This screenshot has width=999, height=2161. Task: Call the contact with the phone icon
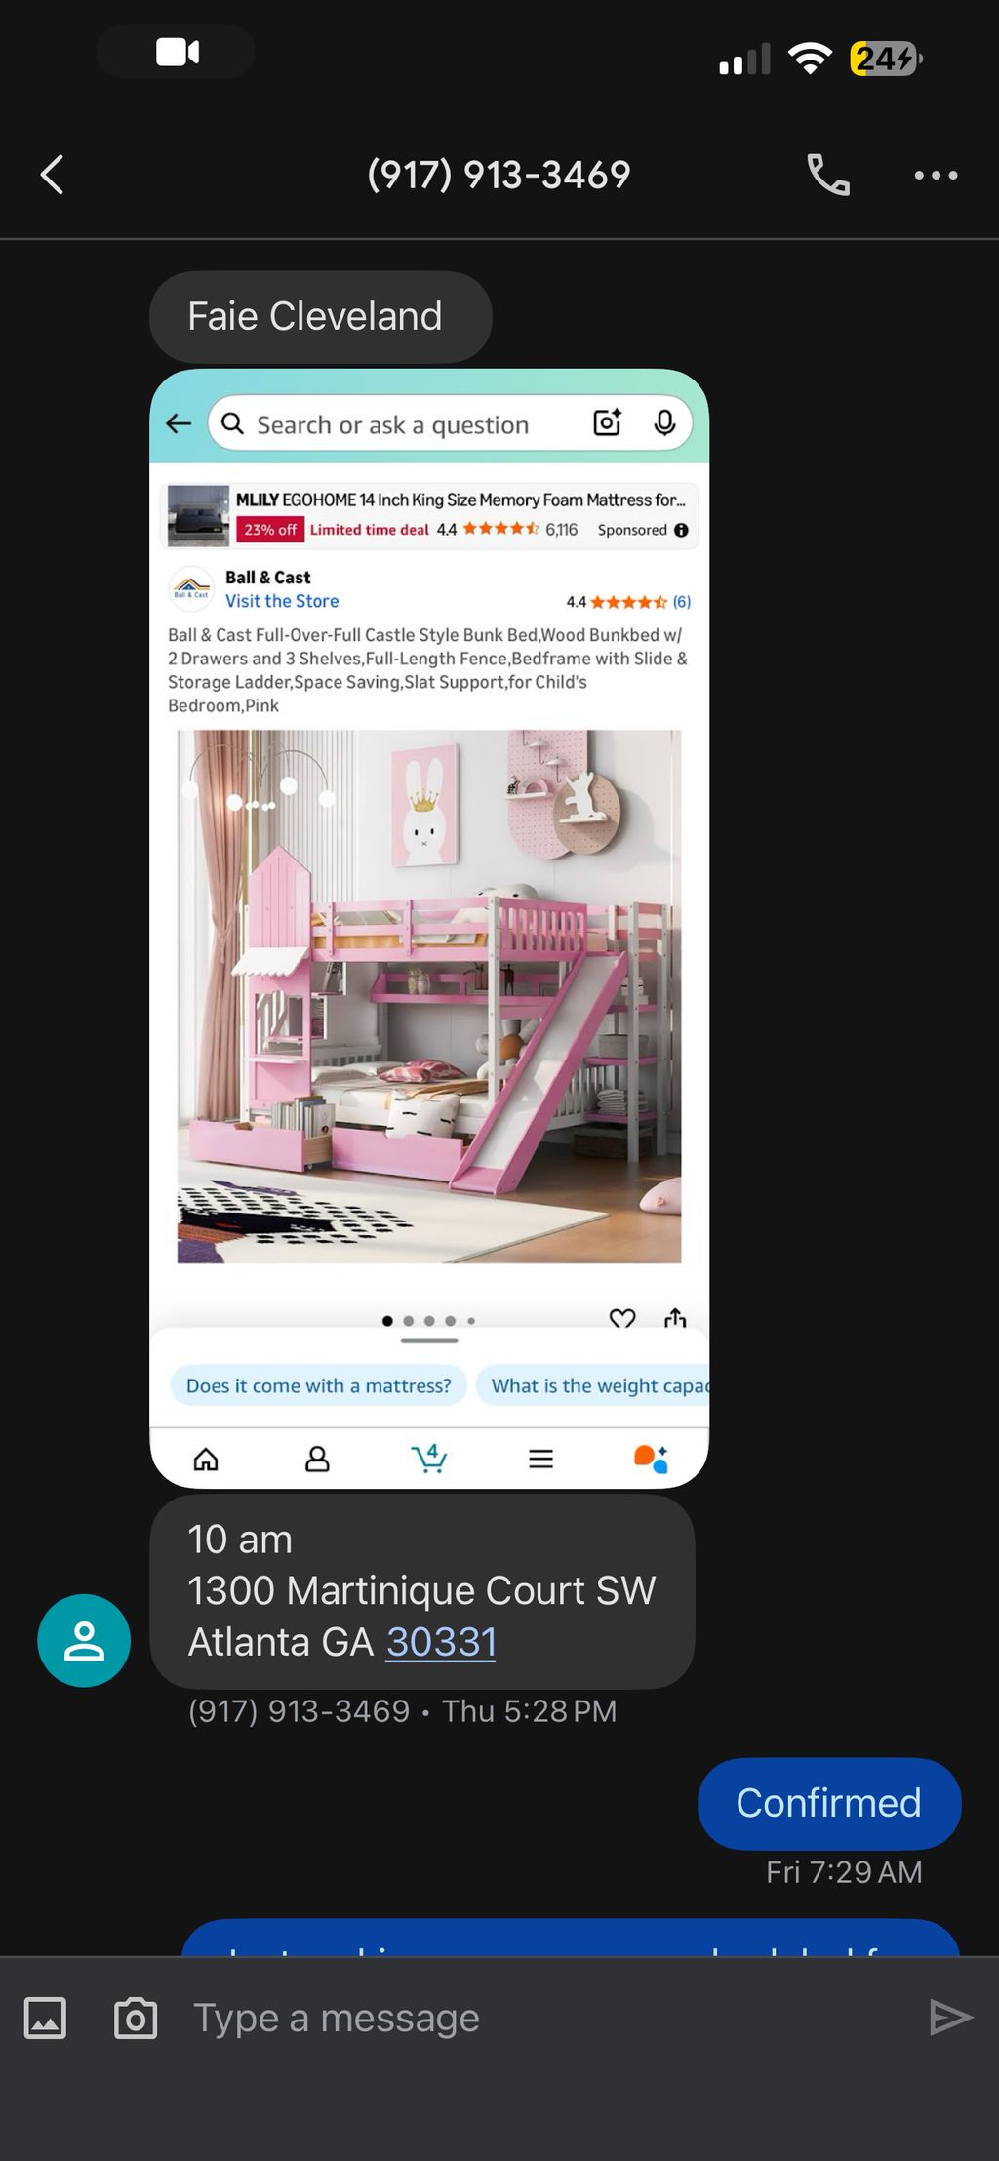828,176
